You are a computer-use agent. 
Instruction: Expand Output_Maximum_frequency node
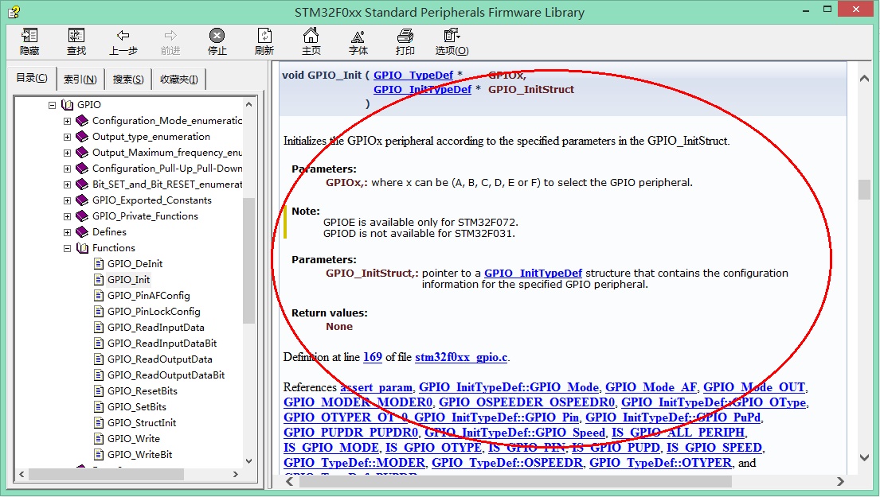pos(68,153)
